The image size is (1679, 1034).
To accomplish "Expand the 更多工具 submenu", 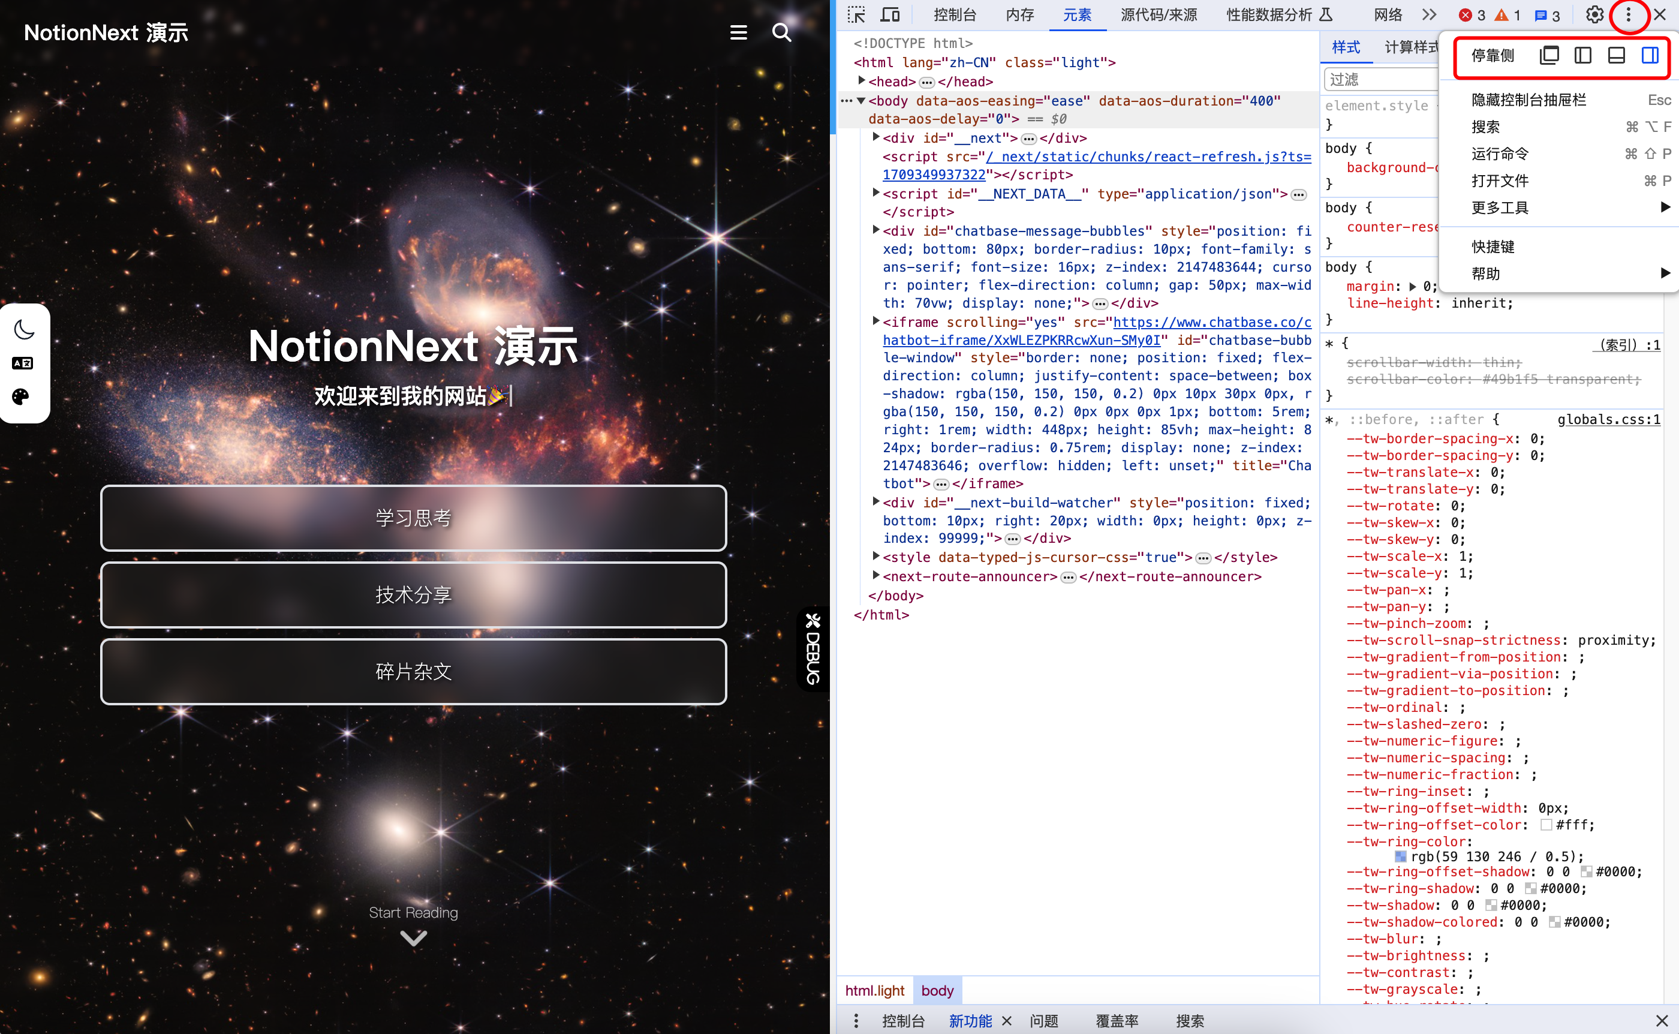I will pyautogui.click(x=1559, y=208).
